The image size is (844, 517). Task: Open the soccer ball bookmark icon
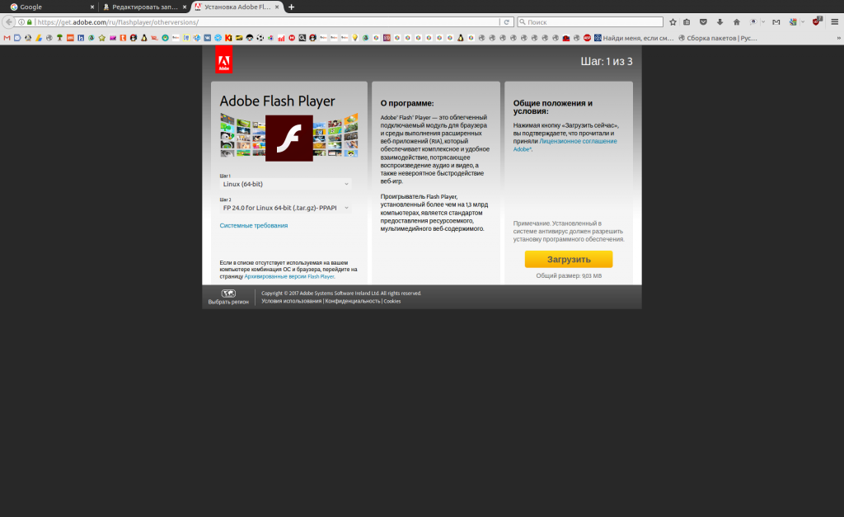click(x=260, y=38)
